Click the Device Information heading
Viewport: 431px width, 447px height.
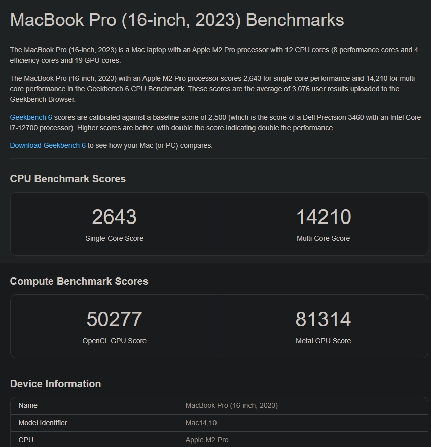(x=56, y=384)
